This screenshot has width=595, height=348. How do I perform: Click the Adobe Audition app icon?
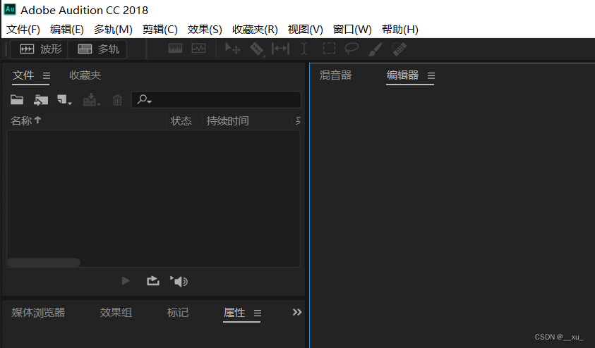coord(10,9)
